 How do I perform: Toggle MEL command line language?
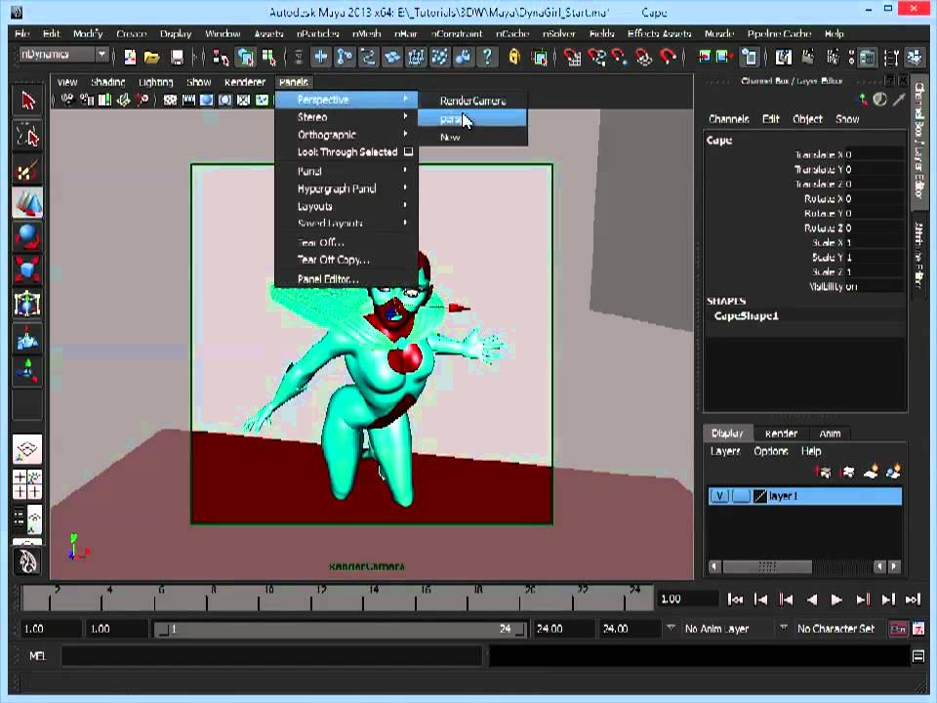coord(37,656)
